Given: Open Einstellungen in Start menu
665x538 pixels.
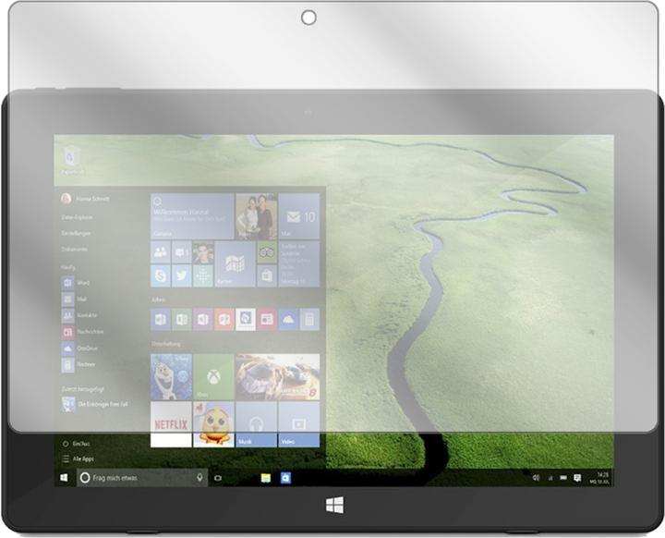Looking at the screenshot, I should click(76, 233).
